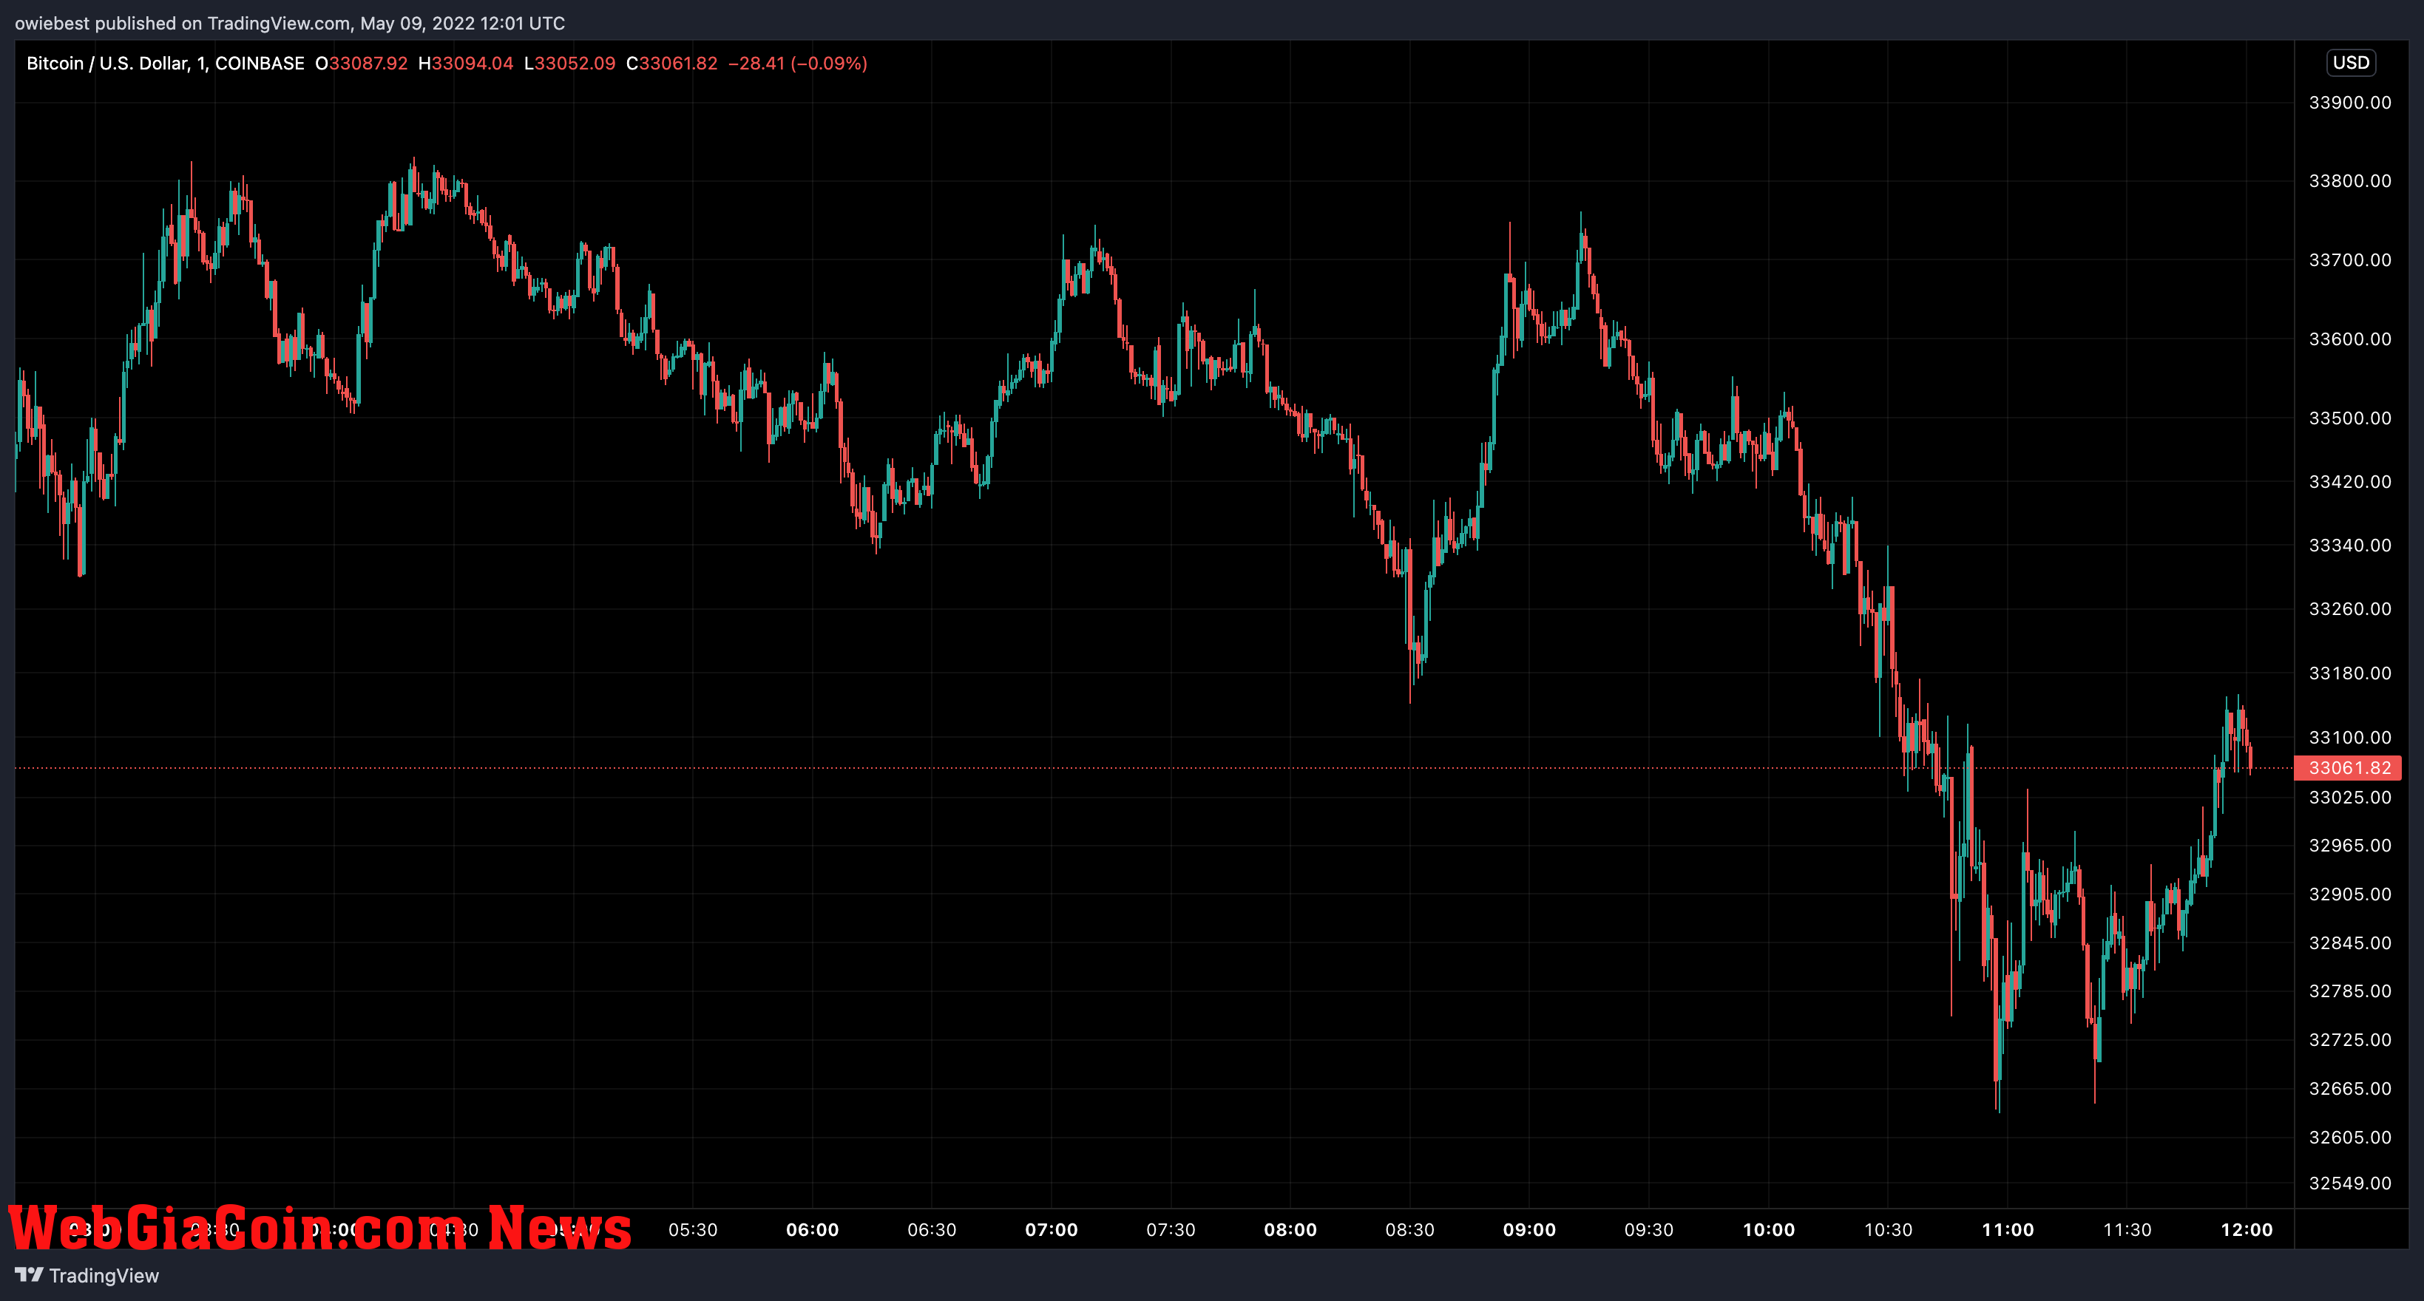Click the 33900.00 price axis label

(2349, 103)
